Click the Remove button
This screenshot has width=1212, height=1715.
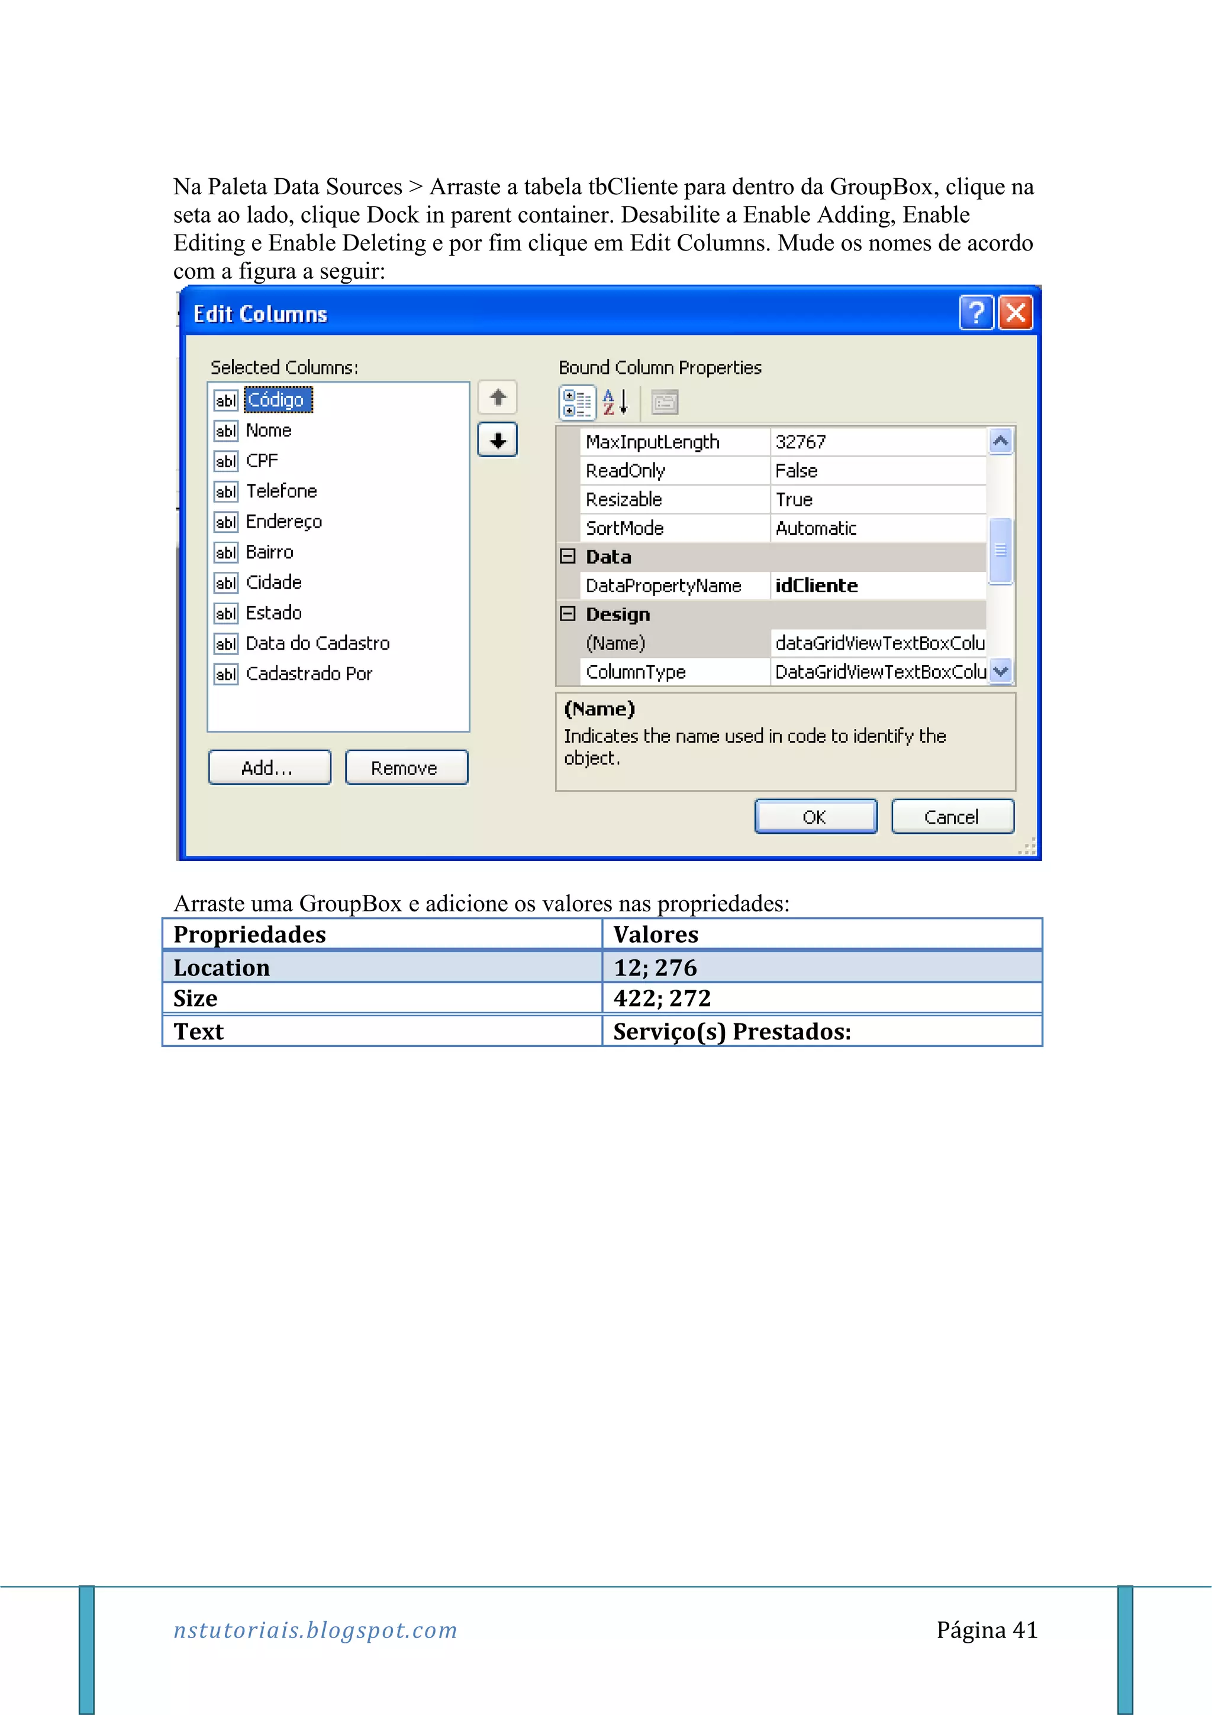coord(407,768)
